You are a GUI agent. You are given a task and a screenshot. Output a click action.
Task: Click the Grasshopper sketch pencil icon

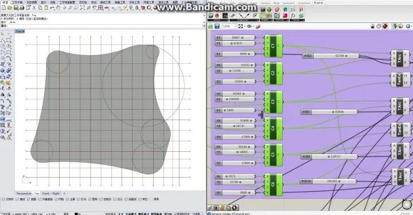point(258,26)
